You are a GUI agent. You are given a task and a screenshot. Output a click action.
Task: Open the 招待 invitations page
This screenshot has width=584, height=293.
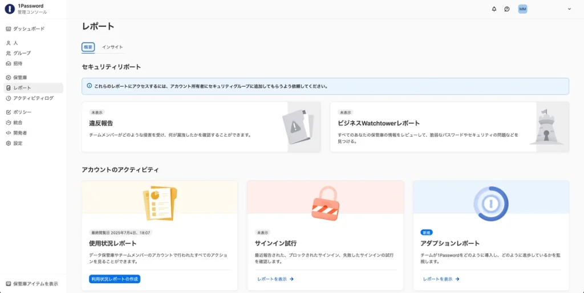(18, 63)
